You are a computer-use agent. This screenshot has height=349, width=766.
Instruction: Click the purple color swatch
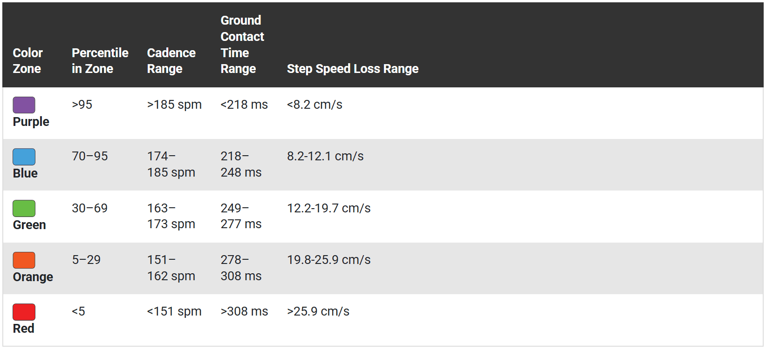(x=24, y=105)
